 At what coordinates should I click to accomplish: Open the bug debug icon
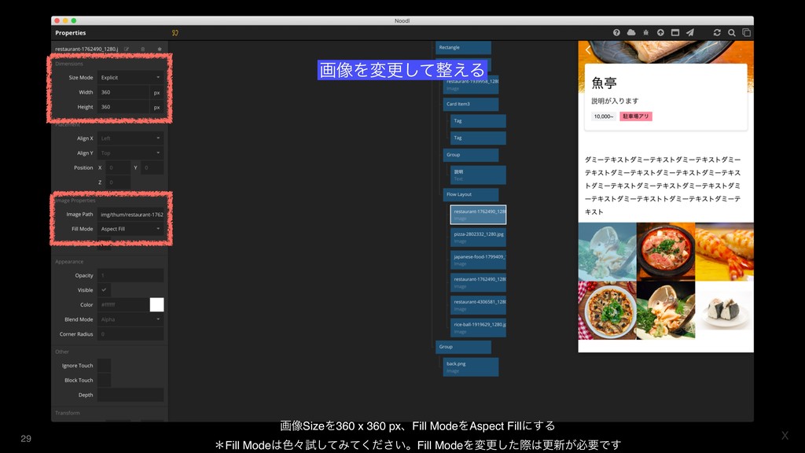click(x=646, y=32)
